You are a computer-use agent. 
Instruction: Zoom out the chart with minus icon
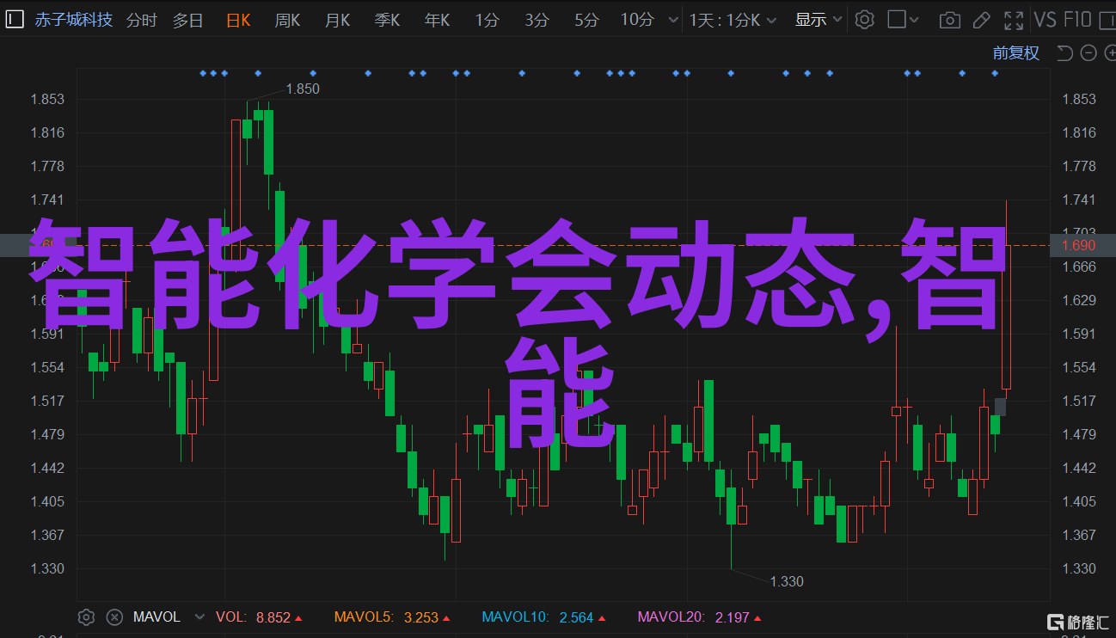[1088, 53]
